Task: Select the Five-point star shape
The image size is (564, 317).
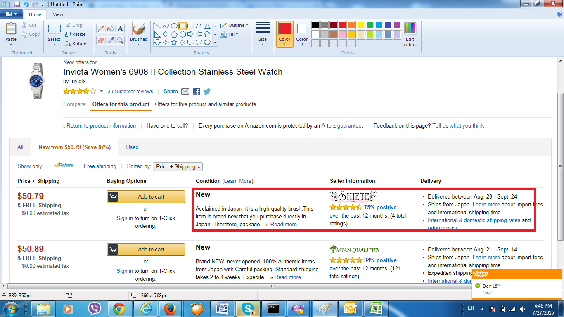Action: pyautogui.click(x=174, y=42)
